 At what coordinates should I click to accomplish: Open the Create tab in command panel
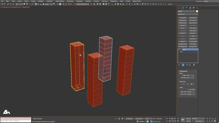[179, 8]
